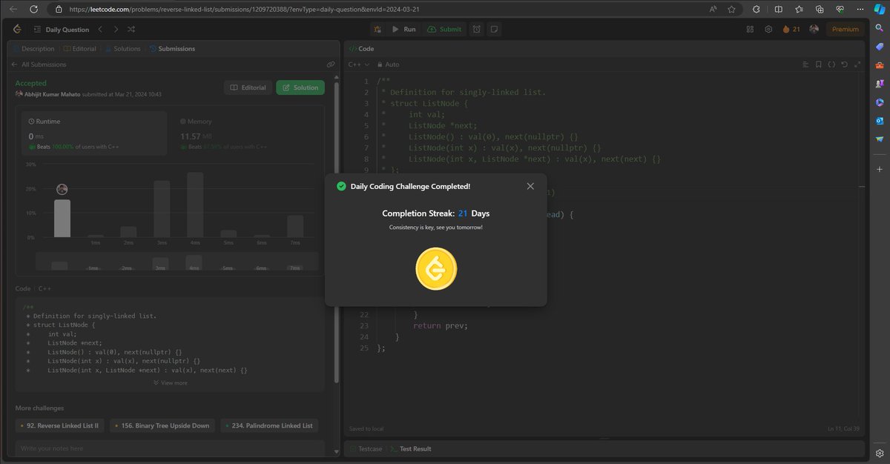The width and height of the screenshot is (890, 464).
Task: Click the bookmark icon in editor toolbar
Action: point(818,64)
